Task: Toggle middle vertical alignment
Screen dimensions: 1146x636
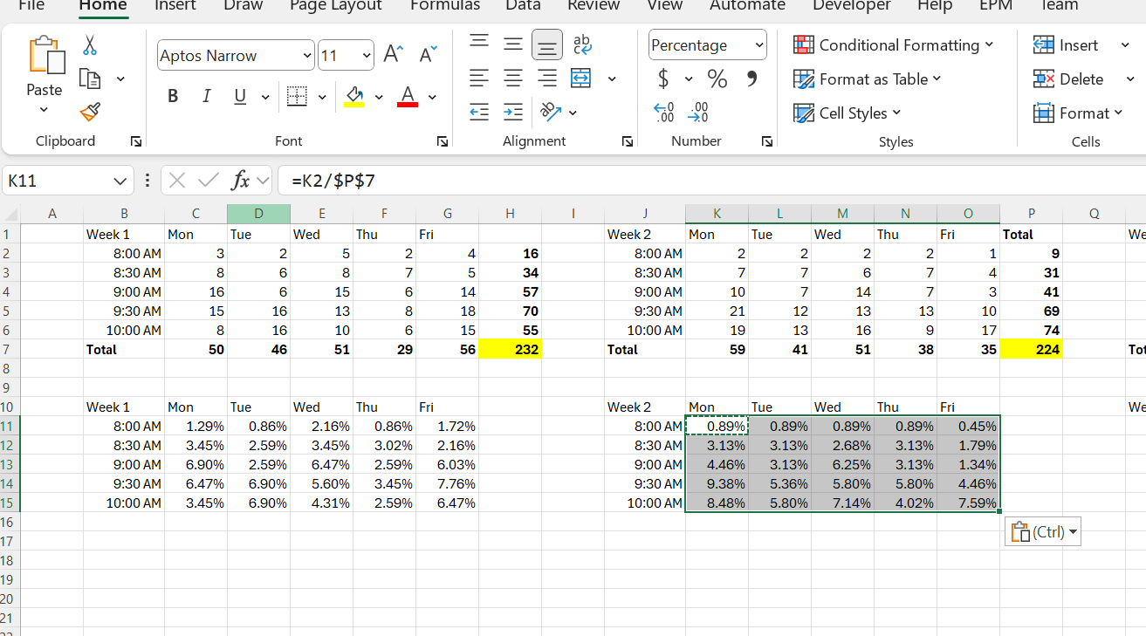Action: click(512, 44)
